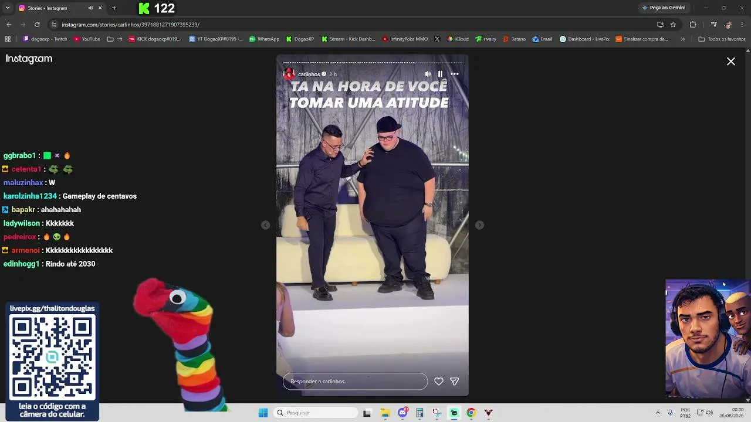Open the Email bookmark
Screen dimensions: 751x422
[542, 39]
